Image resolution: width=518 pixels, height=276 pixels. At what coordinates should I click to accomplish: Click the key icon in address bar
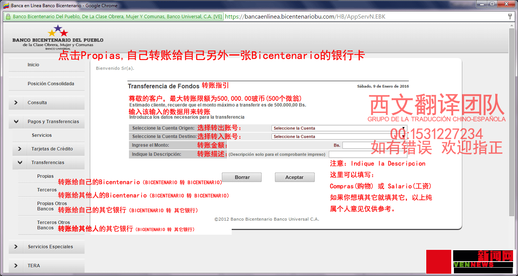click(510, 17)
